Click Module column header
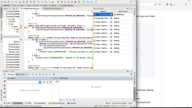The width and height of the screenshot is (192, 108). [x=103, y=11]
